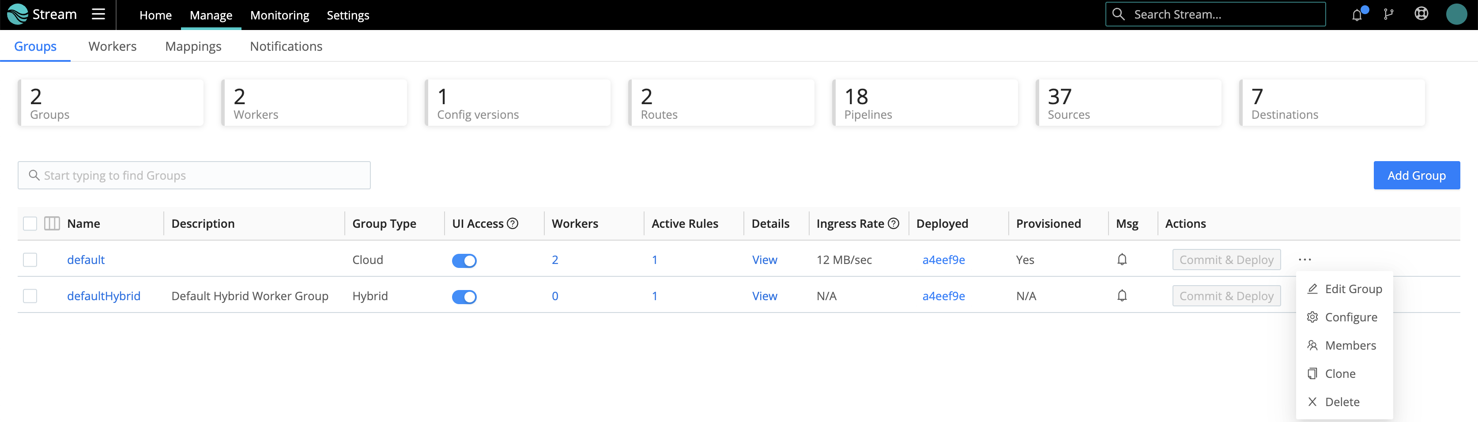Click the Ingress Rate info icon
This screenshot has height=422, width=1478.
(x=893, y=223)
